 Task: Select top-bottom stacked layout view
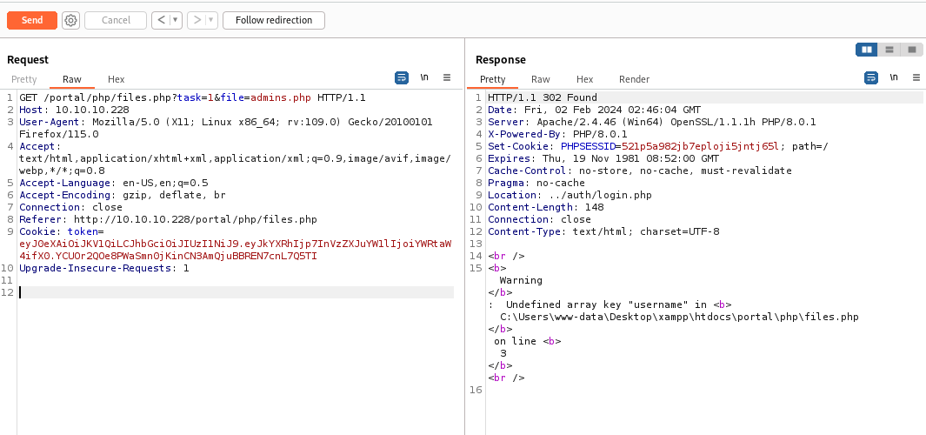click(x=889, y=50)
